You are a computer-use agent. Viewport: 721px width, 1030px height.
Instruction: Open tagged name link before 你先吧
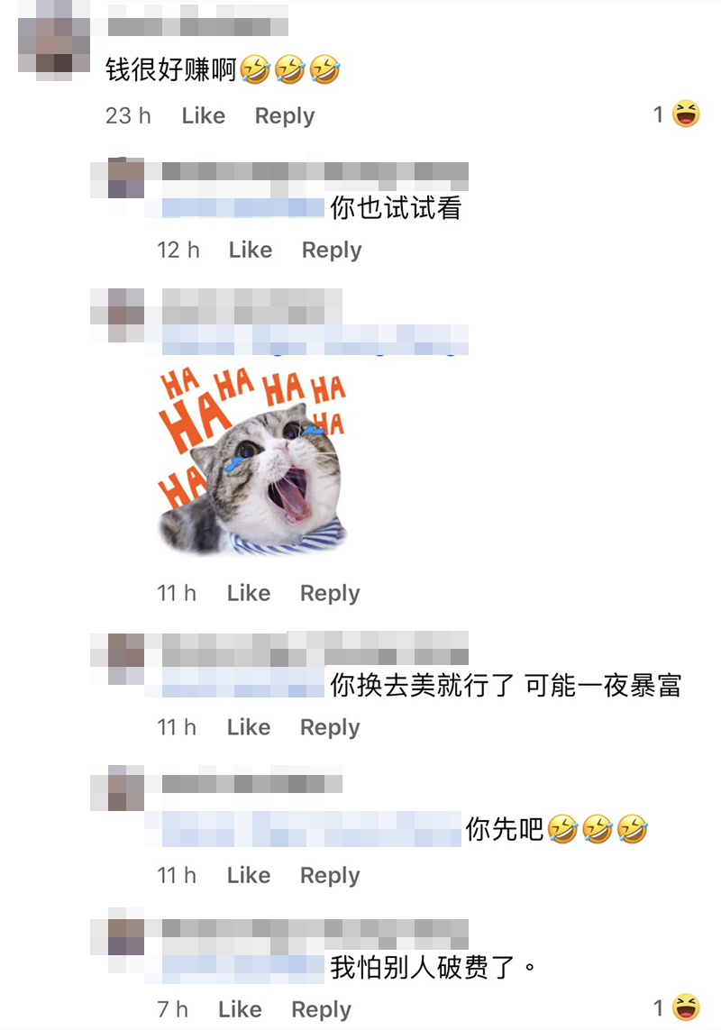pos(303,829)
